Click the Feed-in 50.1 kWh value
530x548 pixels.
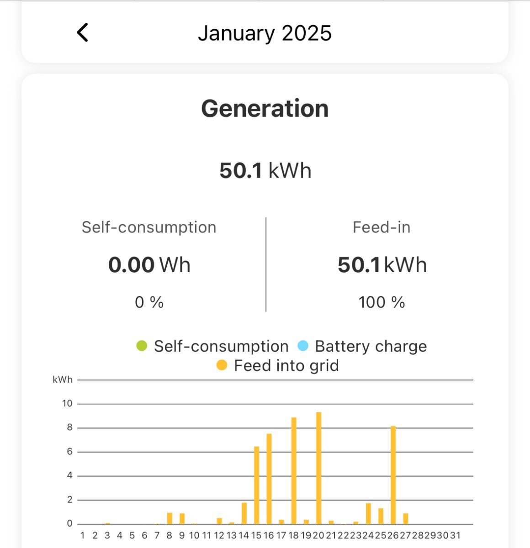(382, 265)
